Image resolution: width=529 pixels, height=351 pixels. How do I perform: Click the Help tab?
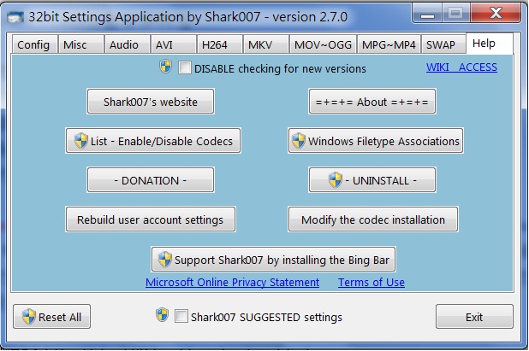pos(490,44)
